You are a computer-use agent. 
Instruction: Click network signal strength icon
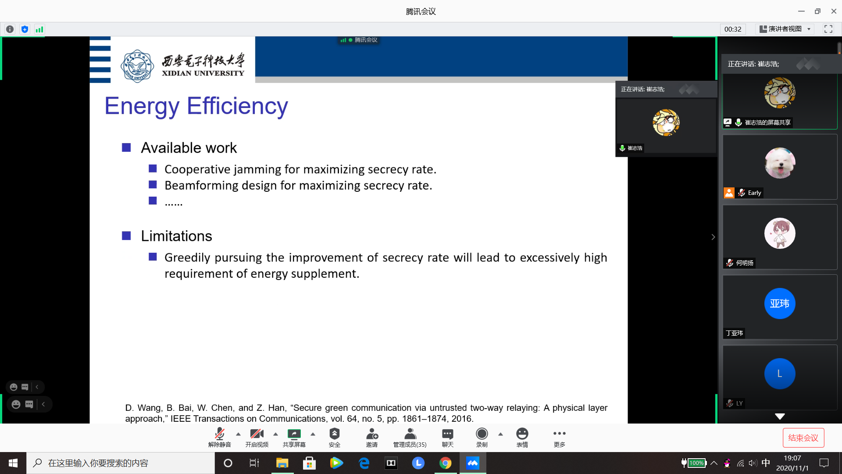(x=39, y=29)
